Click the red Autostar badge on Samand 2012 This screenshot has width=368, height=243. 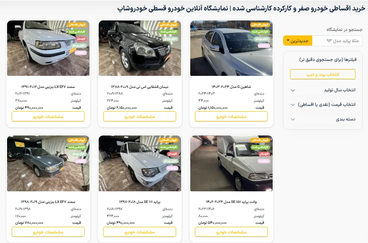[81, 39]
